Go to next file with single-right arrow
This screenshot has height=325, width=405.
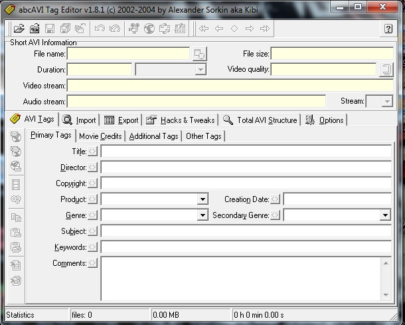pyautogui.click(x=250, y=29)
